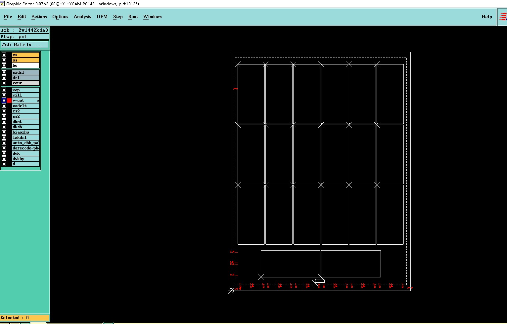Select the dwk layer name
This screenshot has height=324, width=507.
point(26,153)
